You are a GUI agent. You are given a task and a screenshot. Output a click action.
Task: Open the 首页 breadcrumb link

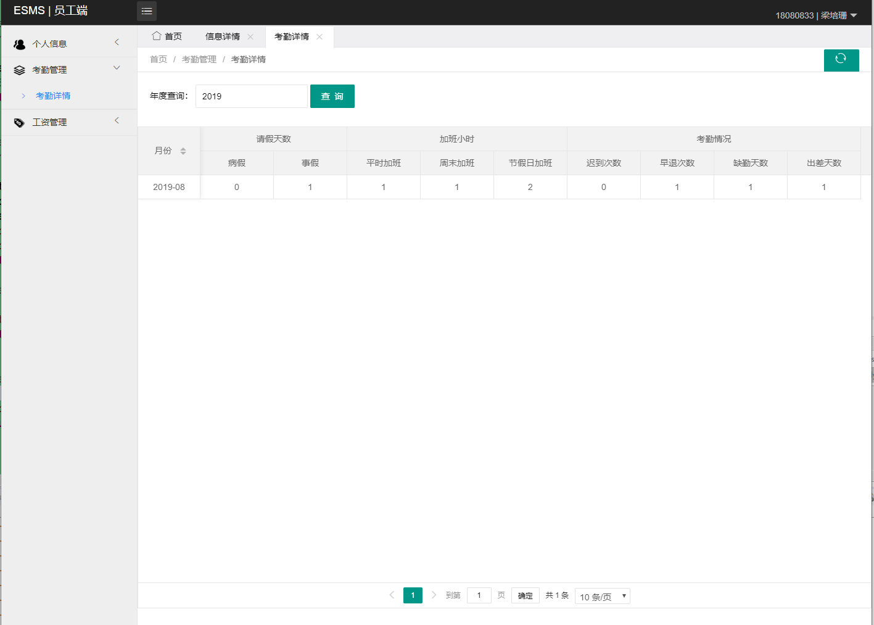(x=158, y=59)
